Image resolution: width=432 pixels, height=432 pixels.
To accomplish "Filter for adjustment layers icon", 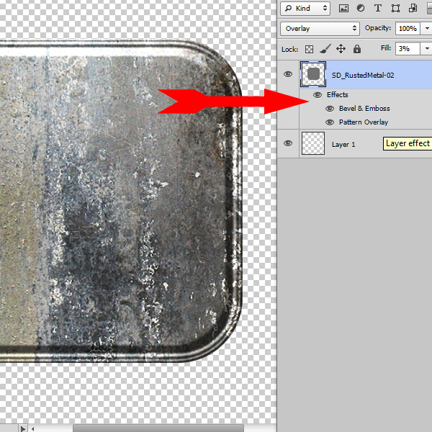I will pyautogui.click(x=361, y=8).
